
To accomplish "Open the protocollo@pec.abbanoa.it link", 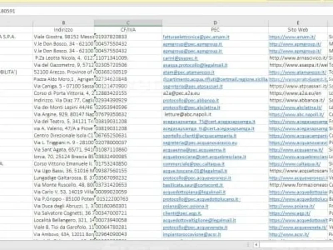I will [x=191, y=100].
